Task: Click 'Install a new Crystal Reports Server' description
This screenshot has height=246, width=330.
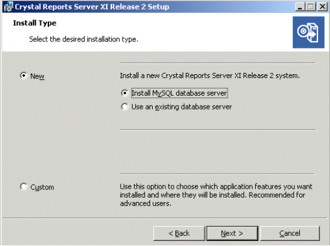Action: coord(209,75)
